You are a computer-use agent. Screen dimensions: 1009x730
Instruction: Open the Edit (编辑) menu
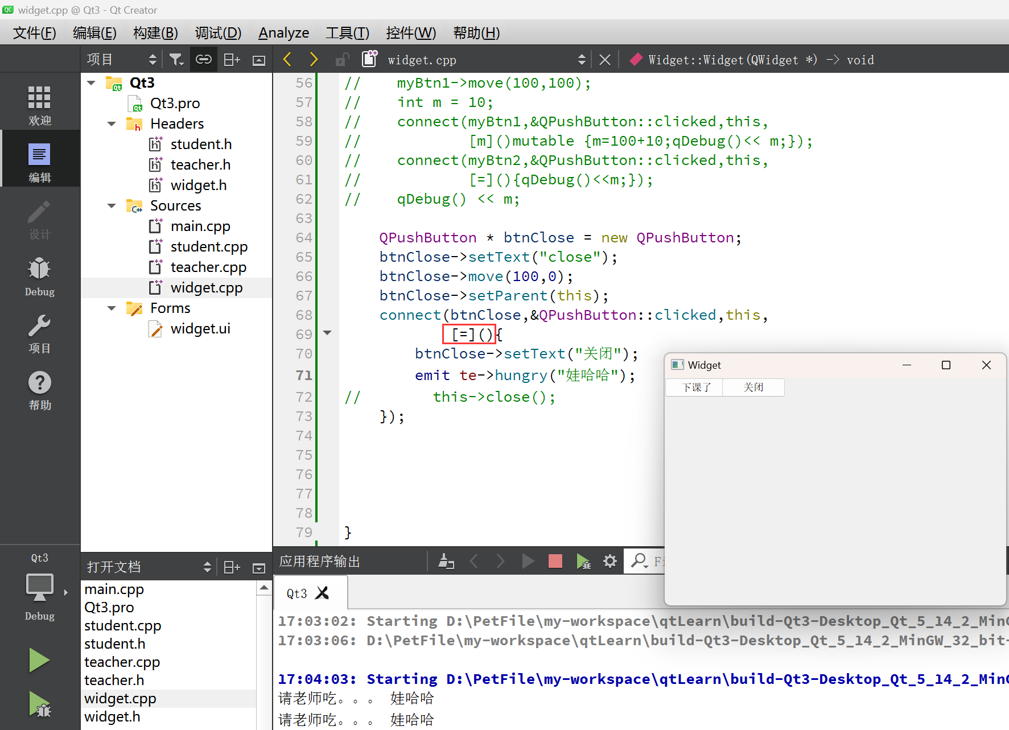pos(94,33)
